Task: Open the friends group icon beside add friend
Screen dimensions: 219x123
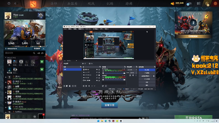Action: 42,53
